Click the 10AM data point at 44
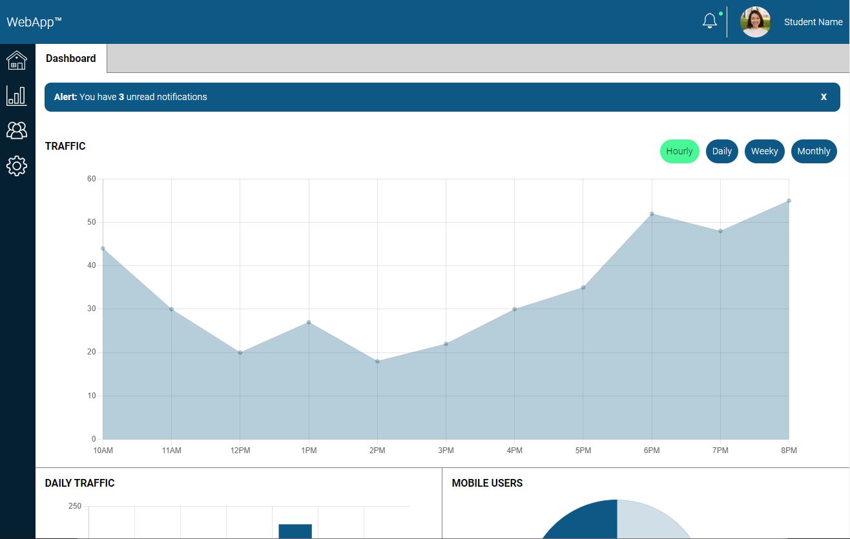This screenshot has width=850, height=539. (x=103, y=249)
